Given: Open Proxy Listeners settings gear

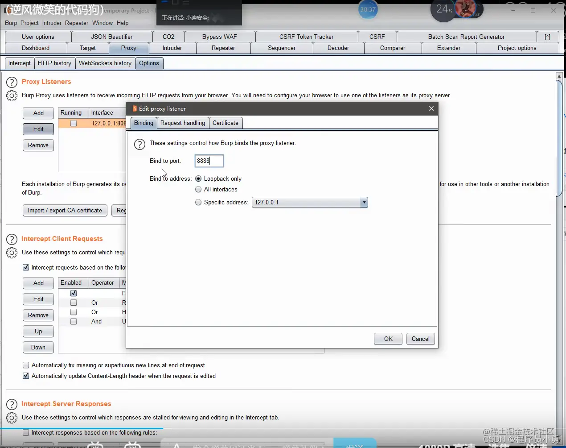Looking at the screenshot, I should [12, 95].
